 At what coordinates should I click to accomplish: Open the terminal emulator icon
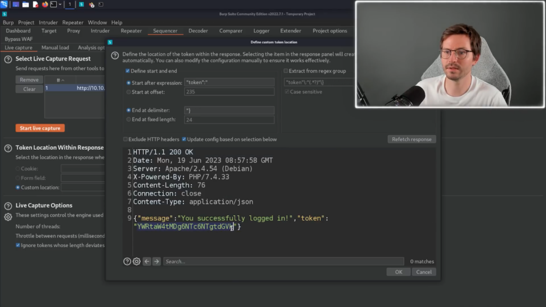(54, 4)
